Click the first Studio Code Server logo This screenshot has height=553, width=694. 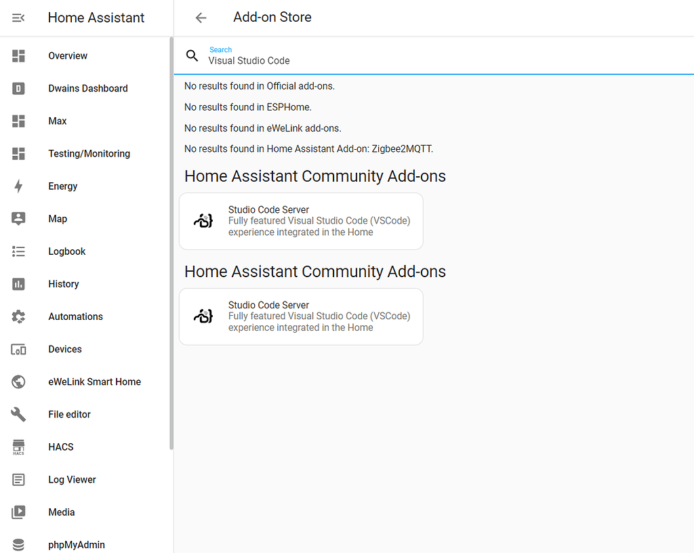point(203,220)
